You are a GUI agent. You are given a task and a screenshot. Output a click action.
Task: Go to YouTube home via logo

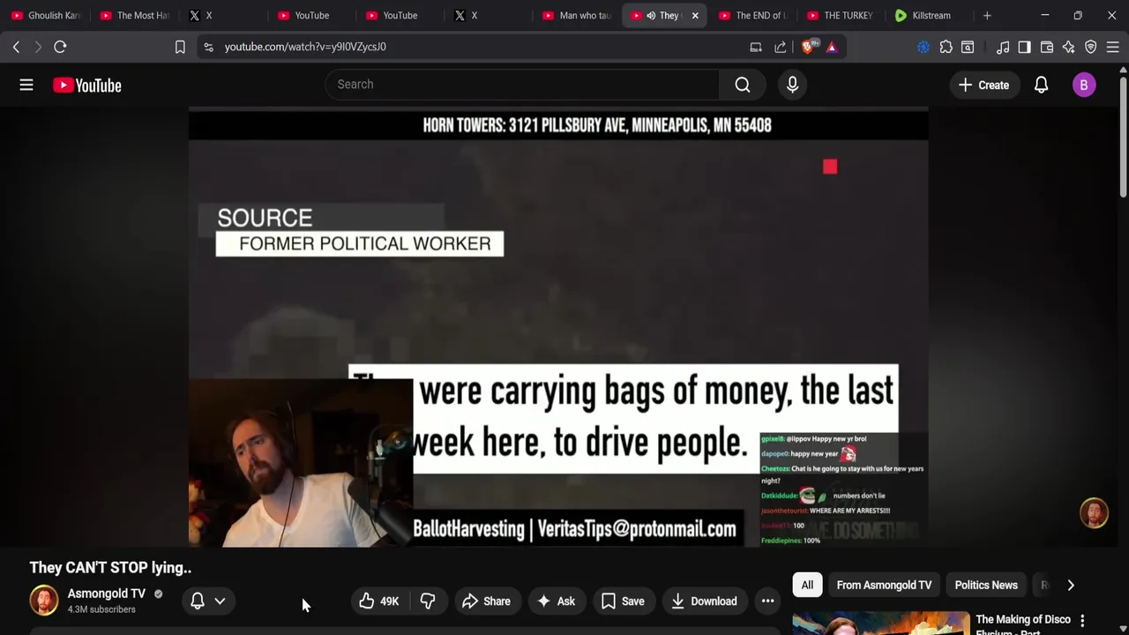86,85
